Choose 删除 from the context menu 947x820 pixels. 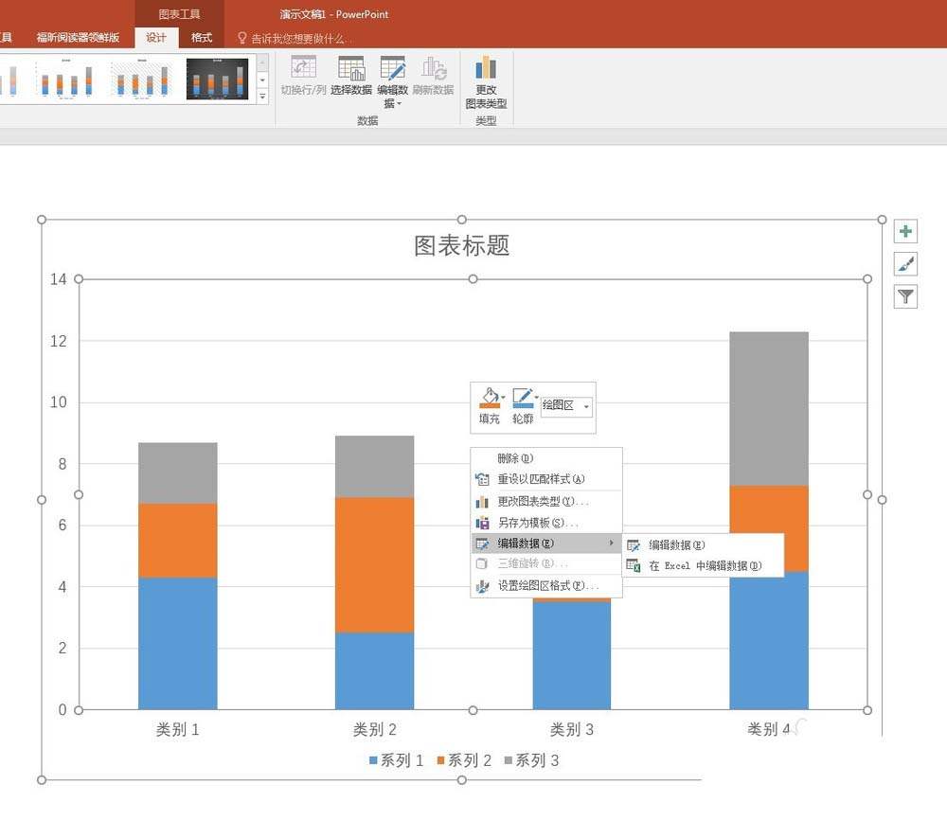(515, 458)
